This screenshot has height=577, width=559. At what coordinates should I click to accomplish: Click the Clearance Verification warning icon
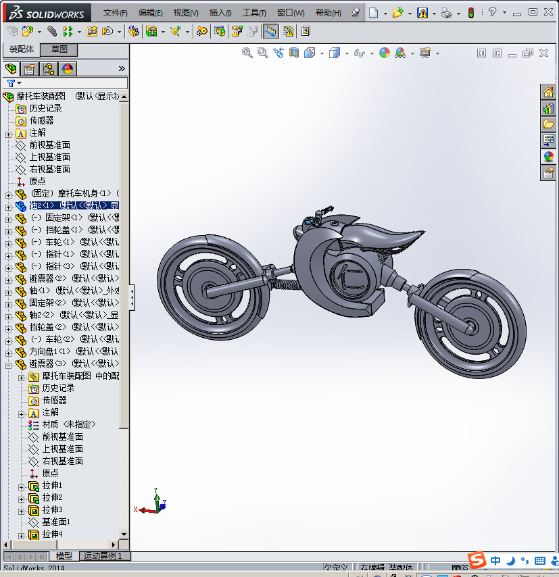point(288,31)
